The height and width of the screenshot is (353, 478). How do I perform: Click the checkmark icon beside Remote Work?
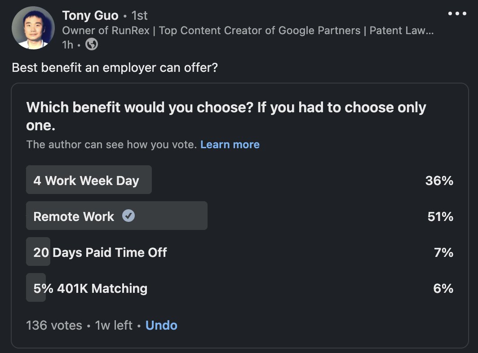click(x=128, y=216)
